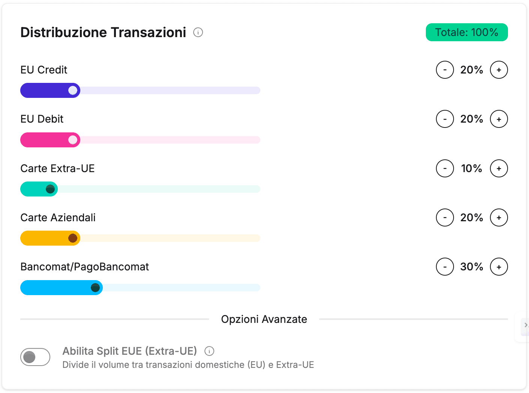Click the EU Debit slider handle
529x393 pixels.
72,140
